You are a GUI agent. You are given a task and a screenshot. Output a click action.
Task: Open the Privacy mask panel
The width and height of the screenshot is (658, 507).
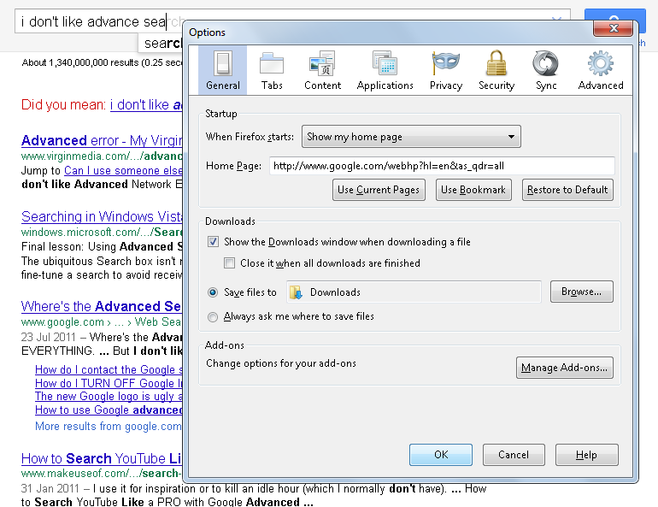tap(446, 70)
